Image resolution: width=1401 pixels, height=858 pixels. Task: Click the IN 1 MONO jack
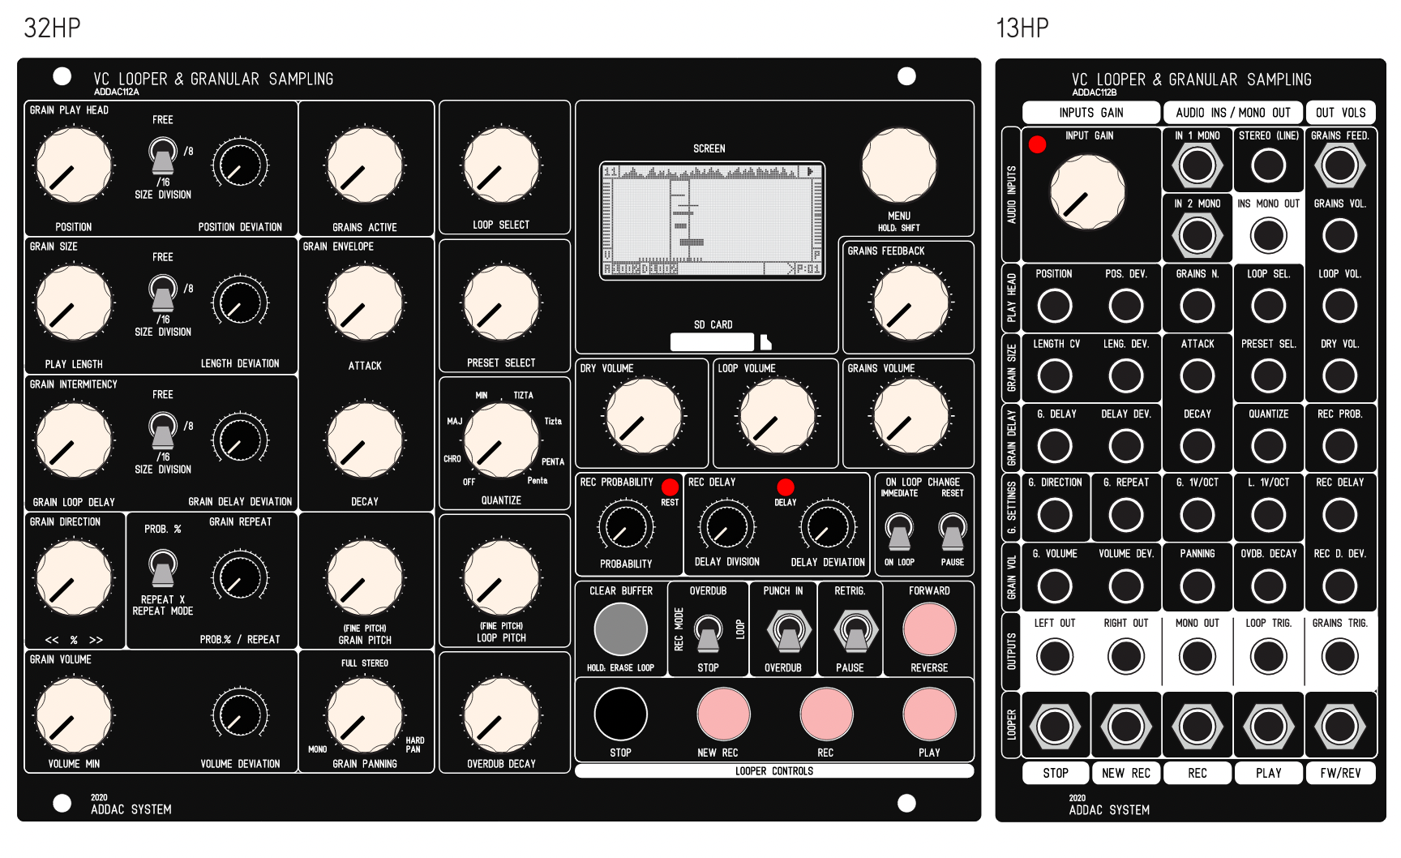click(1197, 165)
